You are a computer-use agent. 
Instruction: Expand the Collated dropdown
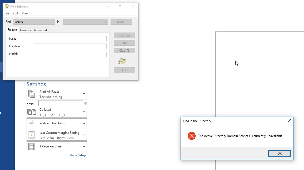tap(84, 112)
